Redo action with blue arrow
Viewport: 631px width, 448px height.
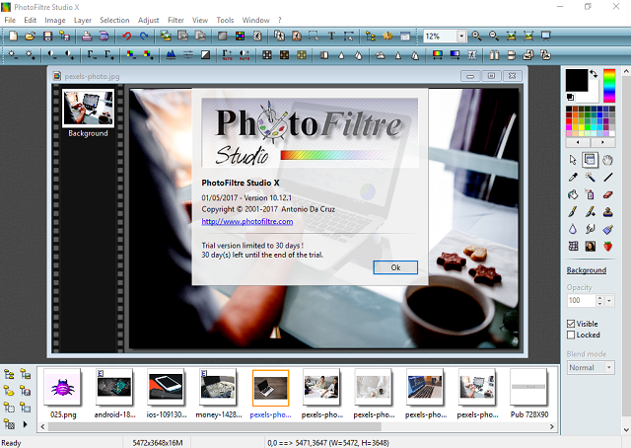click(x=144, y=37)
